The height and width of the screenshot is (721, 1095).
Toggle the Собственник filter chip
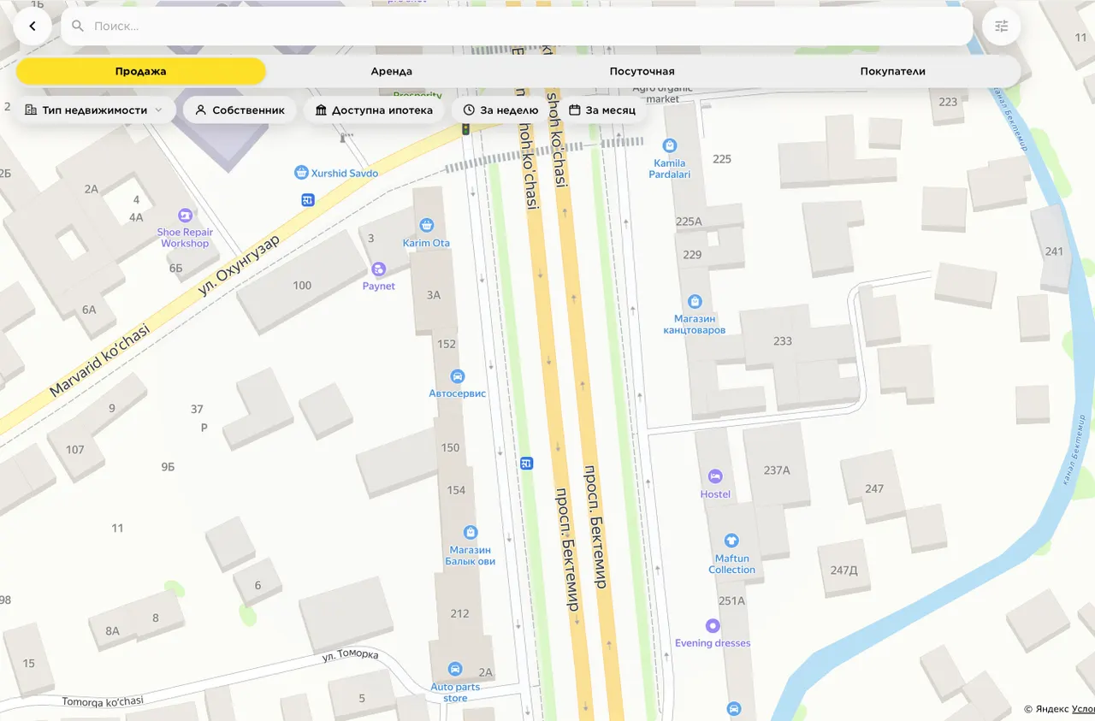(x=240, y=110)
